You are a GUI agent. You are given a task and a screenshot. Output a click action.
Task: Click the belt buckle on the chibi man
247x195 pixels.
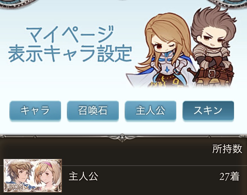[212, 73]
